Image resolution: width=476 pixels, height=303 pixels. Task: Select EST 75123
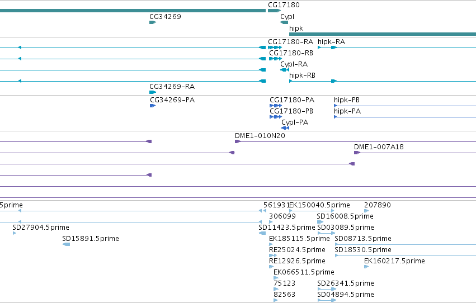point(285,283)
